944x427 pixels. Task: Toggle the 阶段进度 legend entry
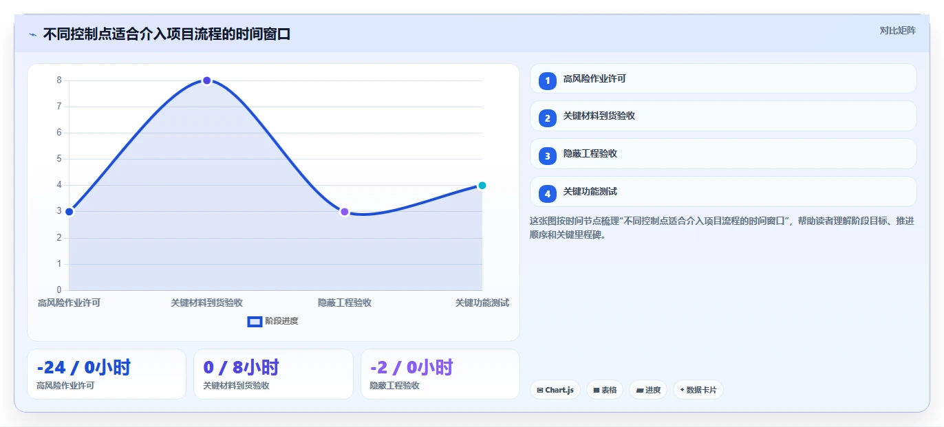[x=273, y=321]
